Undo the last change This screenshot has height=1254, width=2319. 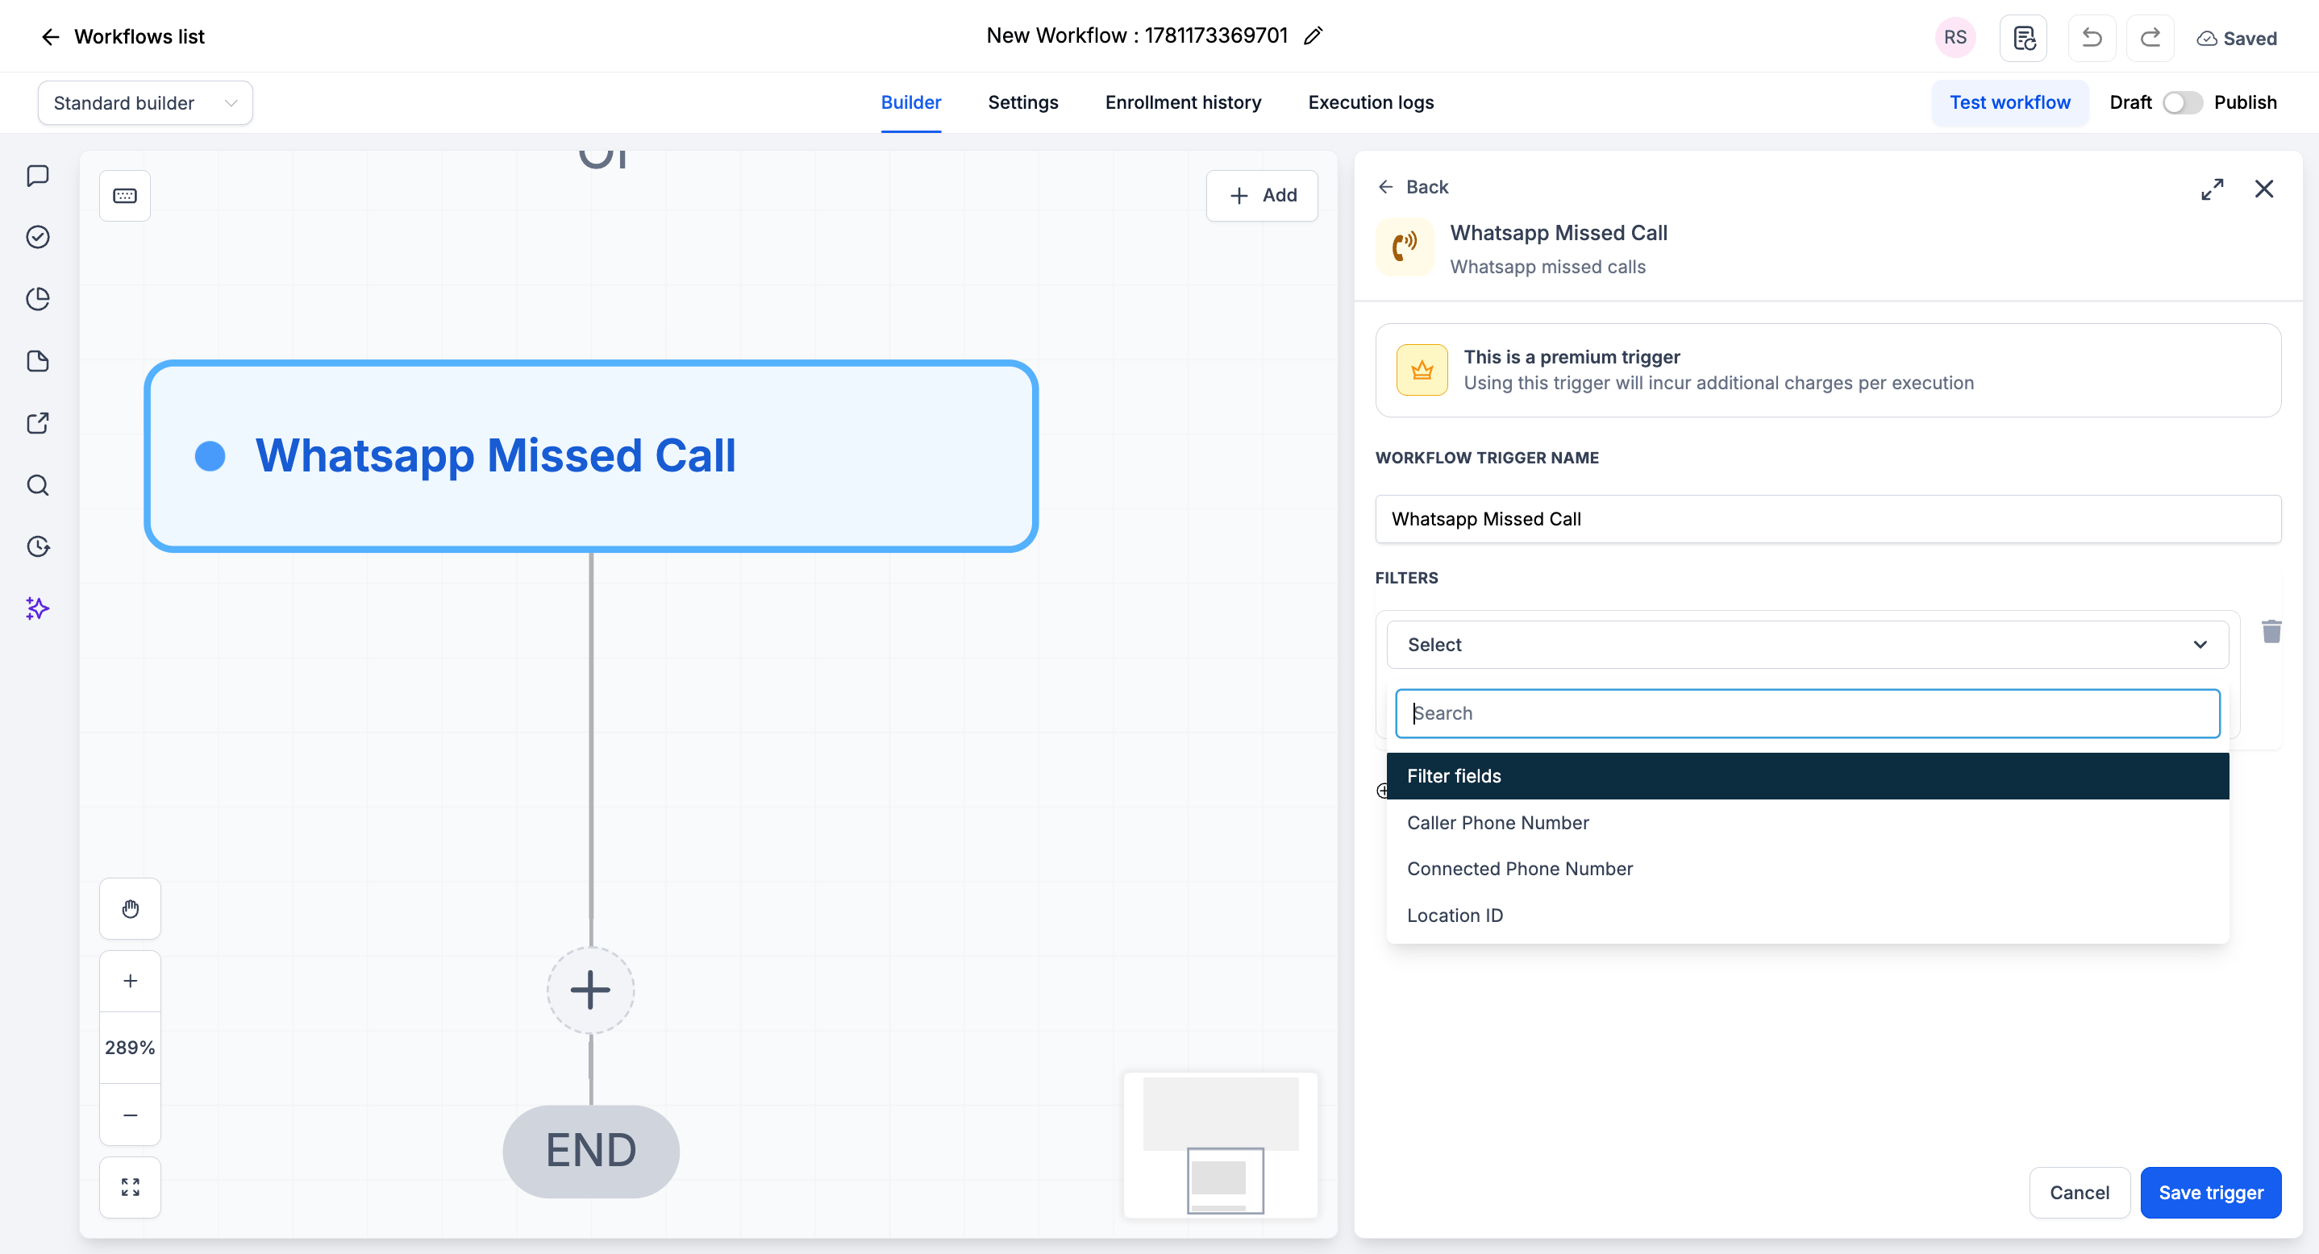(x=2092, y=38)
